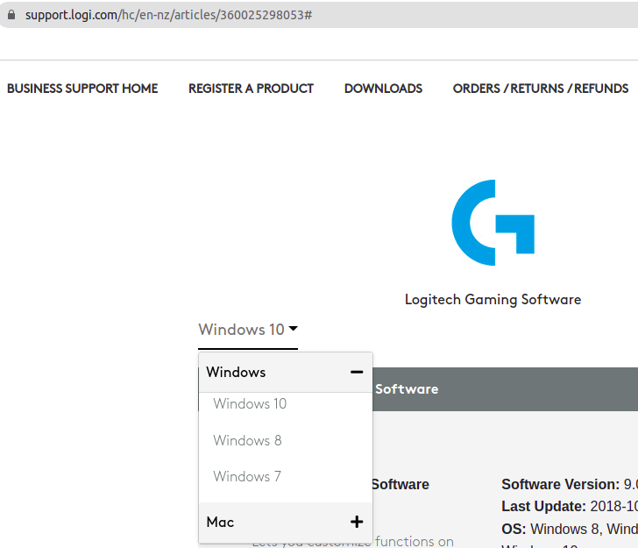638x548 pixels.
Task: Open the Downloads navigation link
Action: click(x=383, y=89)
